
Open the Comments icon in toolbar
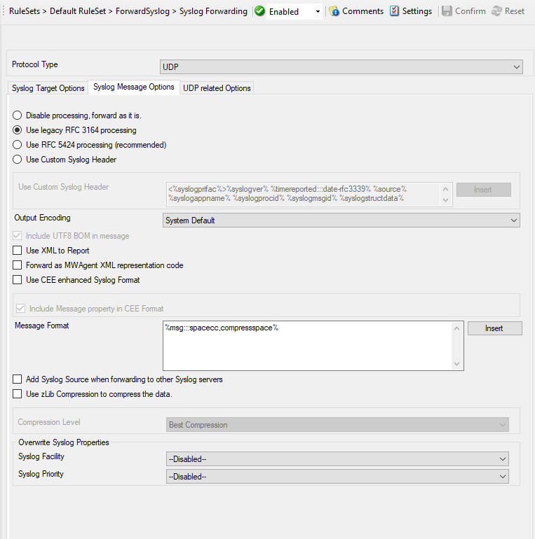pos(334,11)
